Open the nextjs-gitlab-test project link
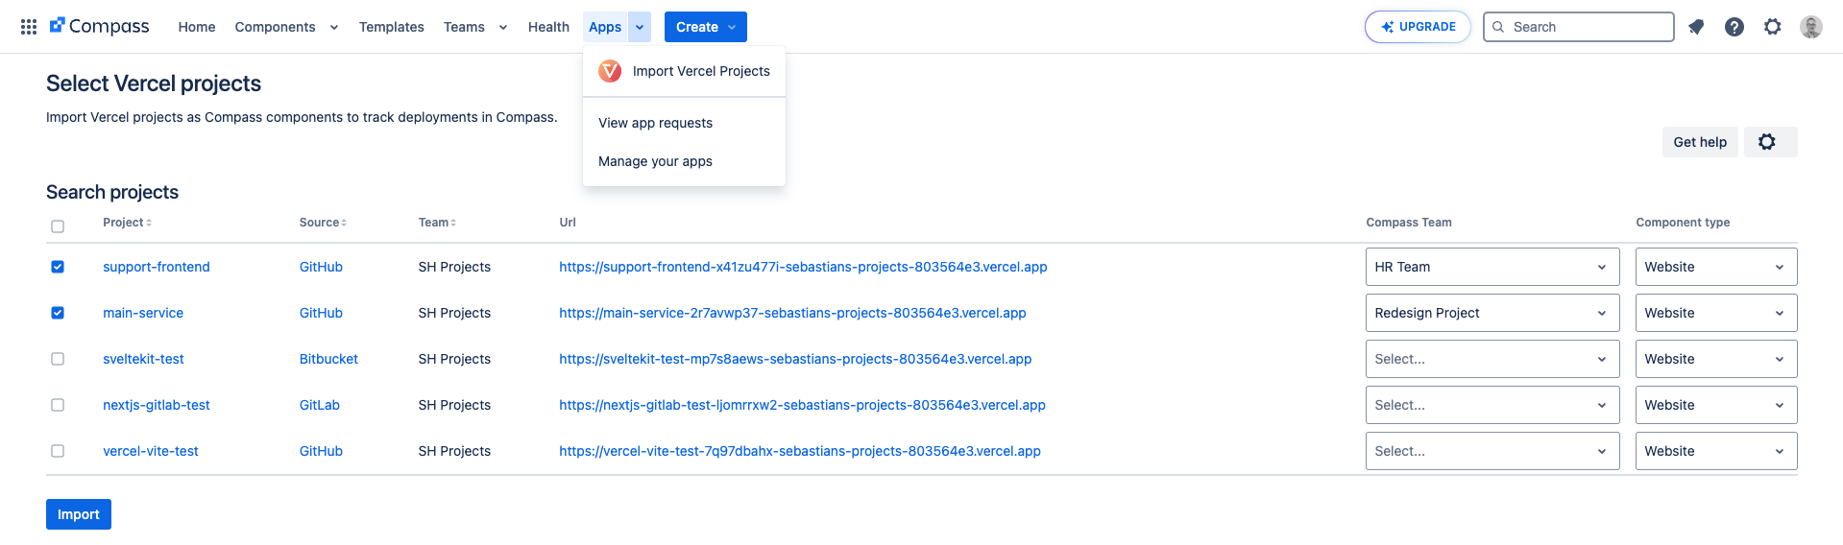The width and height of the screenshot is (1843, 545). click(x=157, y=405)
